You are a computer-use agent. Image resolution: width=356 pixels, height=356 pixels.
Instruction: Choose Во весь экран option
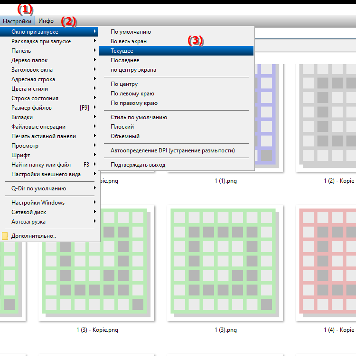coord(176,41)
